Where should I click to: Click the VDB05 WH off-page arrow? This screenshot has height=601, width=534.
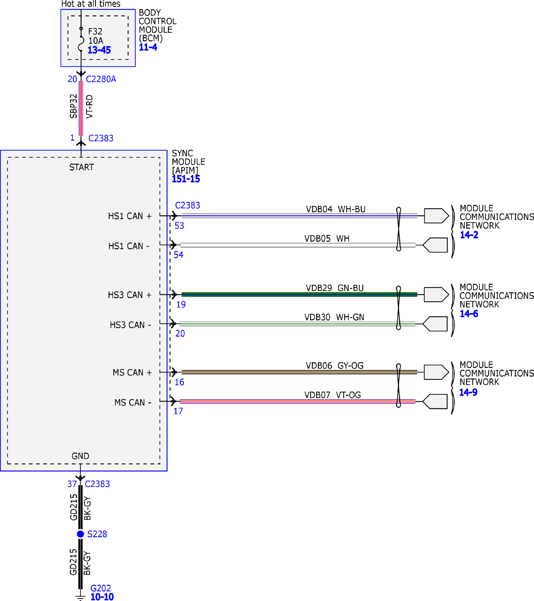click(435, 245)
